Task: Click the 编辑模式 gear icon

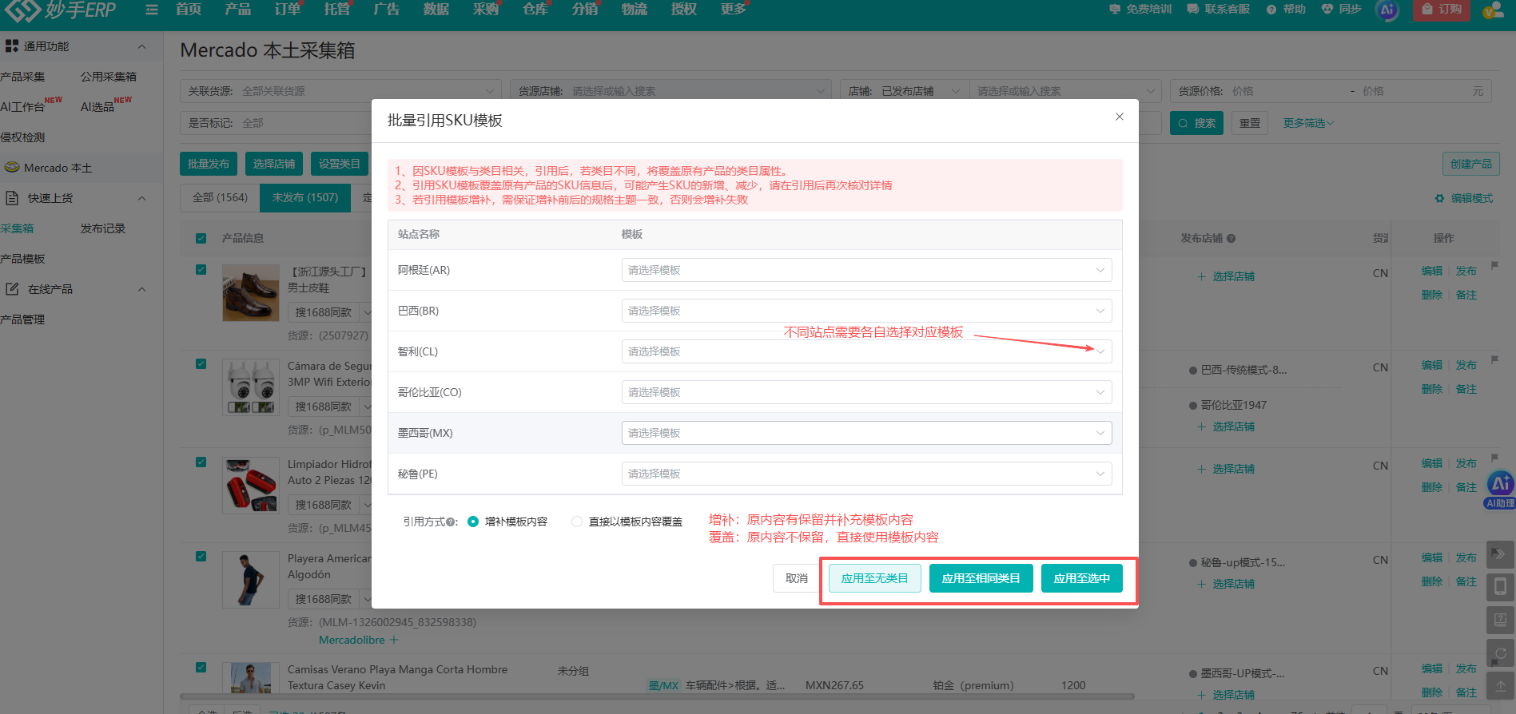Action: [x=1439, y=198]
